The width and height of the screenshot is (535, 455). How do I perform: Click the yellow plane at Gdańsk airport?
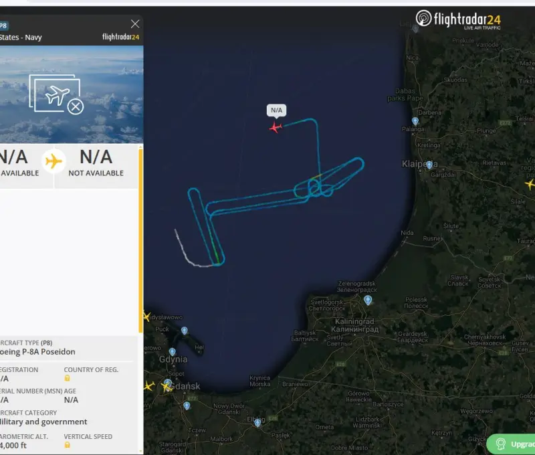pos(166,386)
